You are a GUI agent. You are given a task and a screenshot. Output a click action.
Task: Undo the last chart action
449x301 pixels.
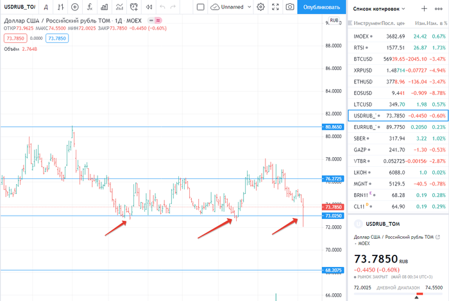coord(162,7)
